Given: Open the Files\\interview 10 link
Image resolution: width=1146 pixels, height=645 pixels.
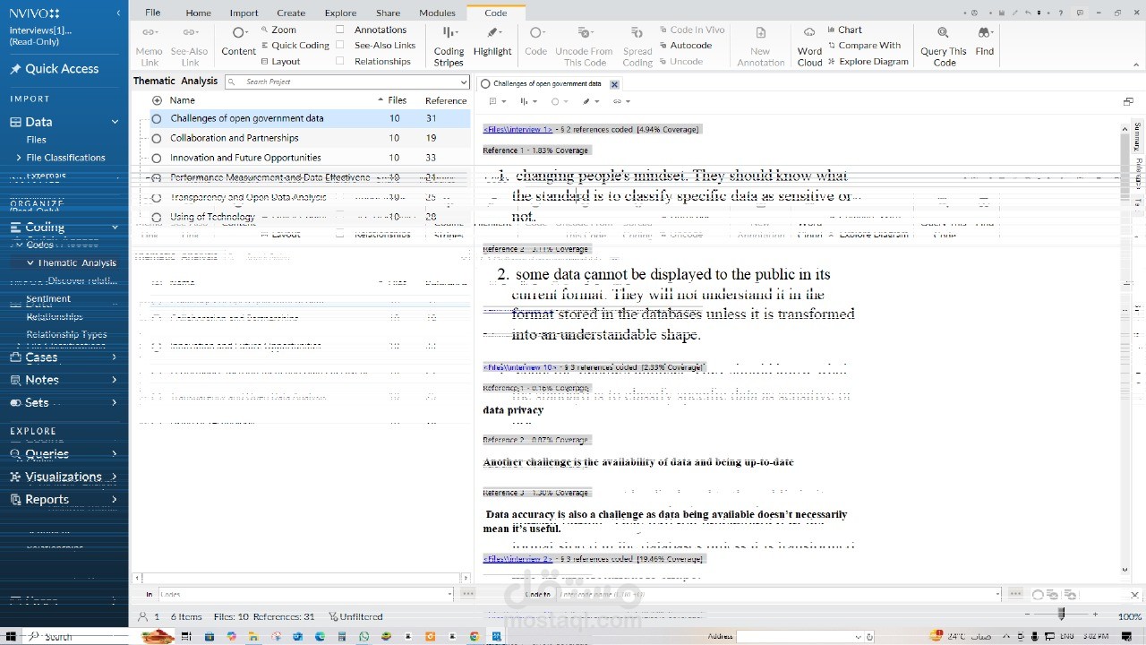Looking at the screenshot, I should coord(519,367).
